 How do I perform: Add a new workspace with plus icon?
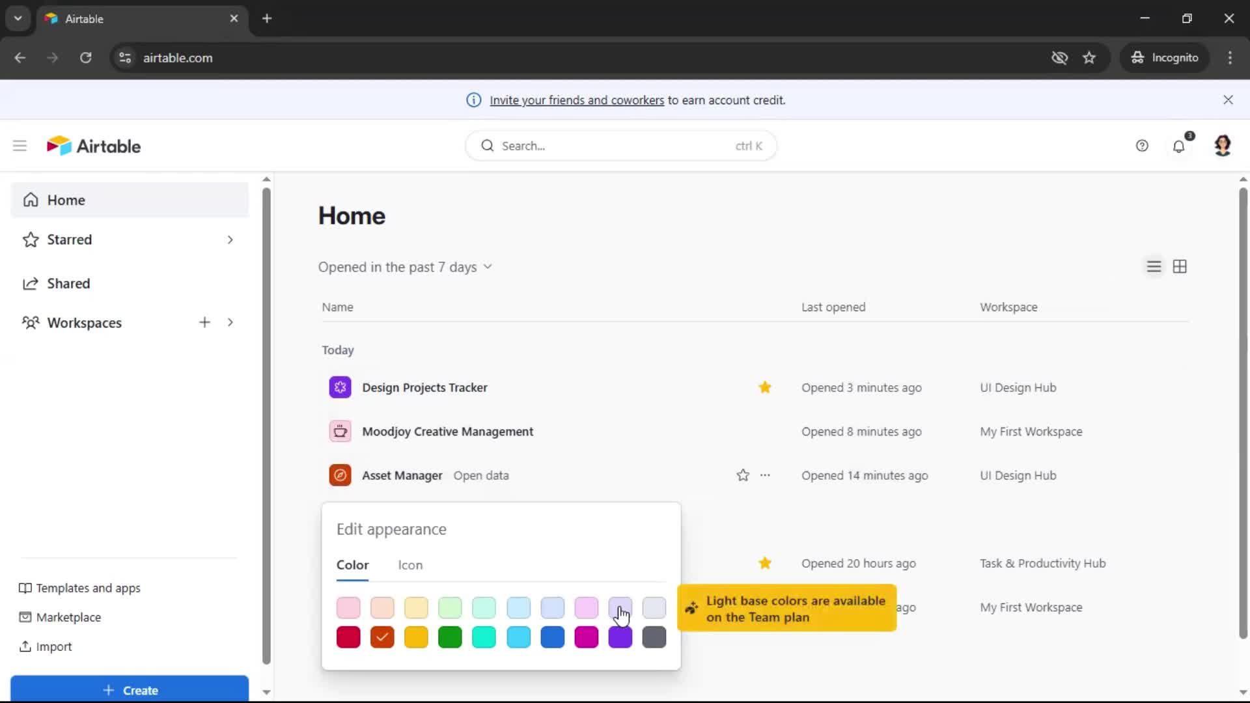(x=204, y=322)
